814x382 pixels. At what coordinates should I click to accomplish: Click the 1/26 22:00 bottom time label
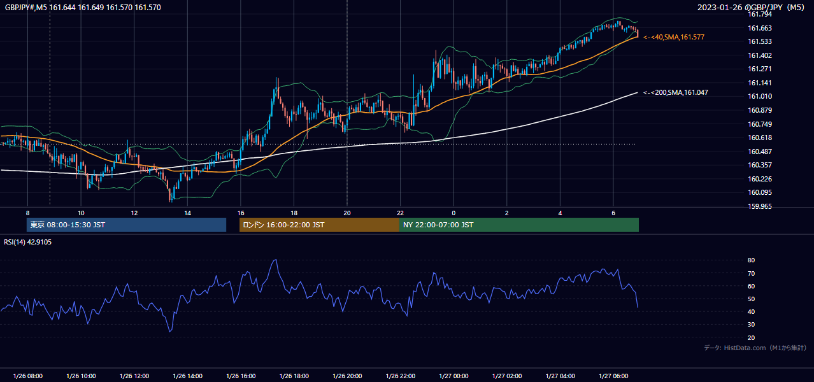coord(401,376)
